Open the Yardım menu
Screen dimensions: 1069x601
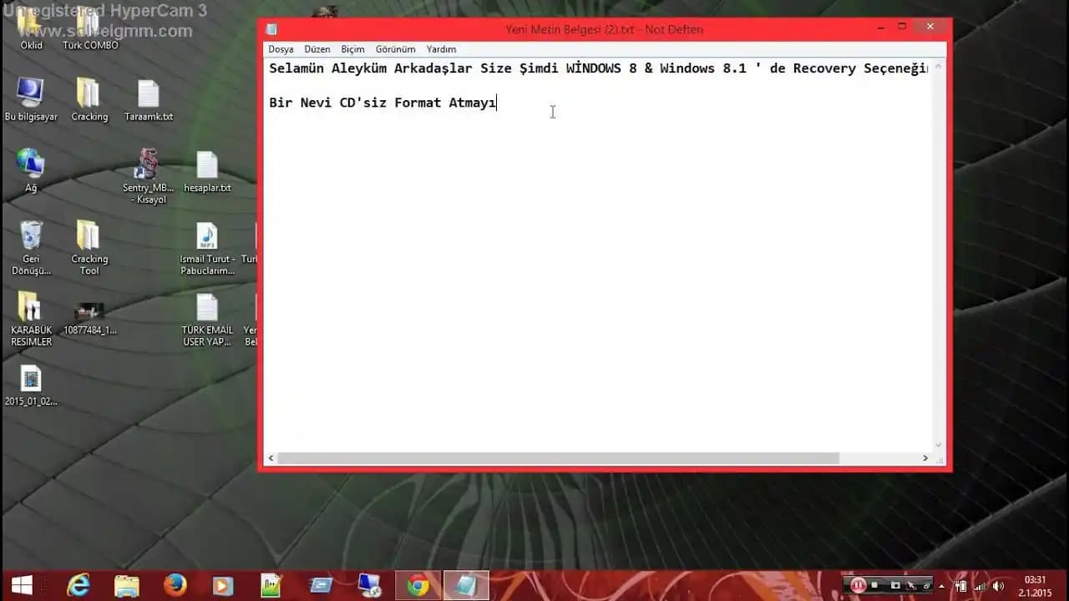point(441,49)
